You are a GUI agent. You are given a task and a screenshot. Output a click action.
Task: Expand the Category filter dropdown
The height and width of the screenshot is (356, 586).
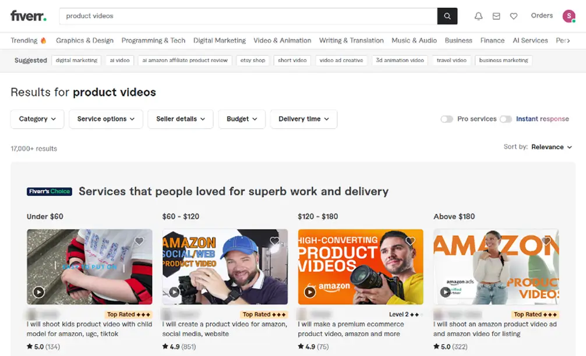(x=37, y=119)
